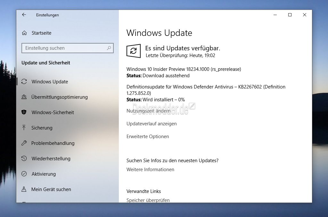This screenshot has height=217, width=328.
Task: Open the Sicherung section
Action: point(42,128)
